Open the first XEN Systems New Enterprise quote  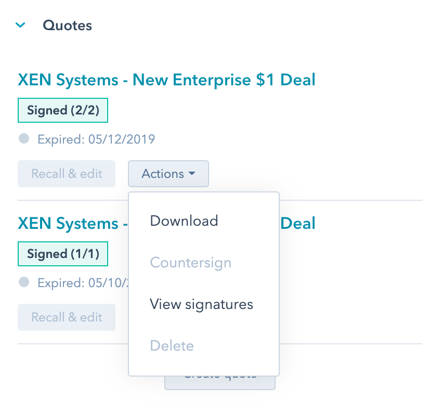pyautogui.click(x=166, y=80)
